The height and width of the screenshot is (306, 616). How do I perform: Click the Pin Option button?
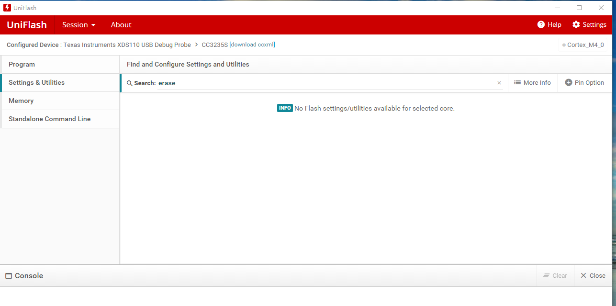click(584, 83)
